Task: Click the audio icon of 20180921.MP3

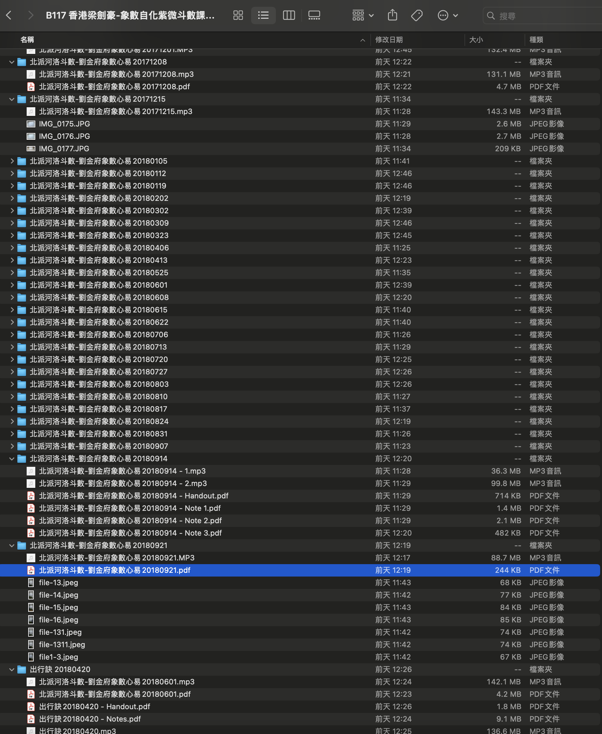Action: point(31,558)
